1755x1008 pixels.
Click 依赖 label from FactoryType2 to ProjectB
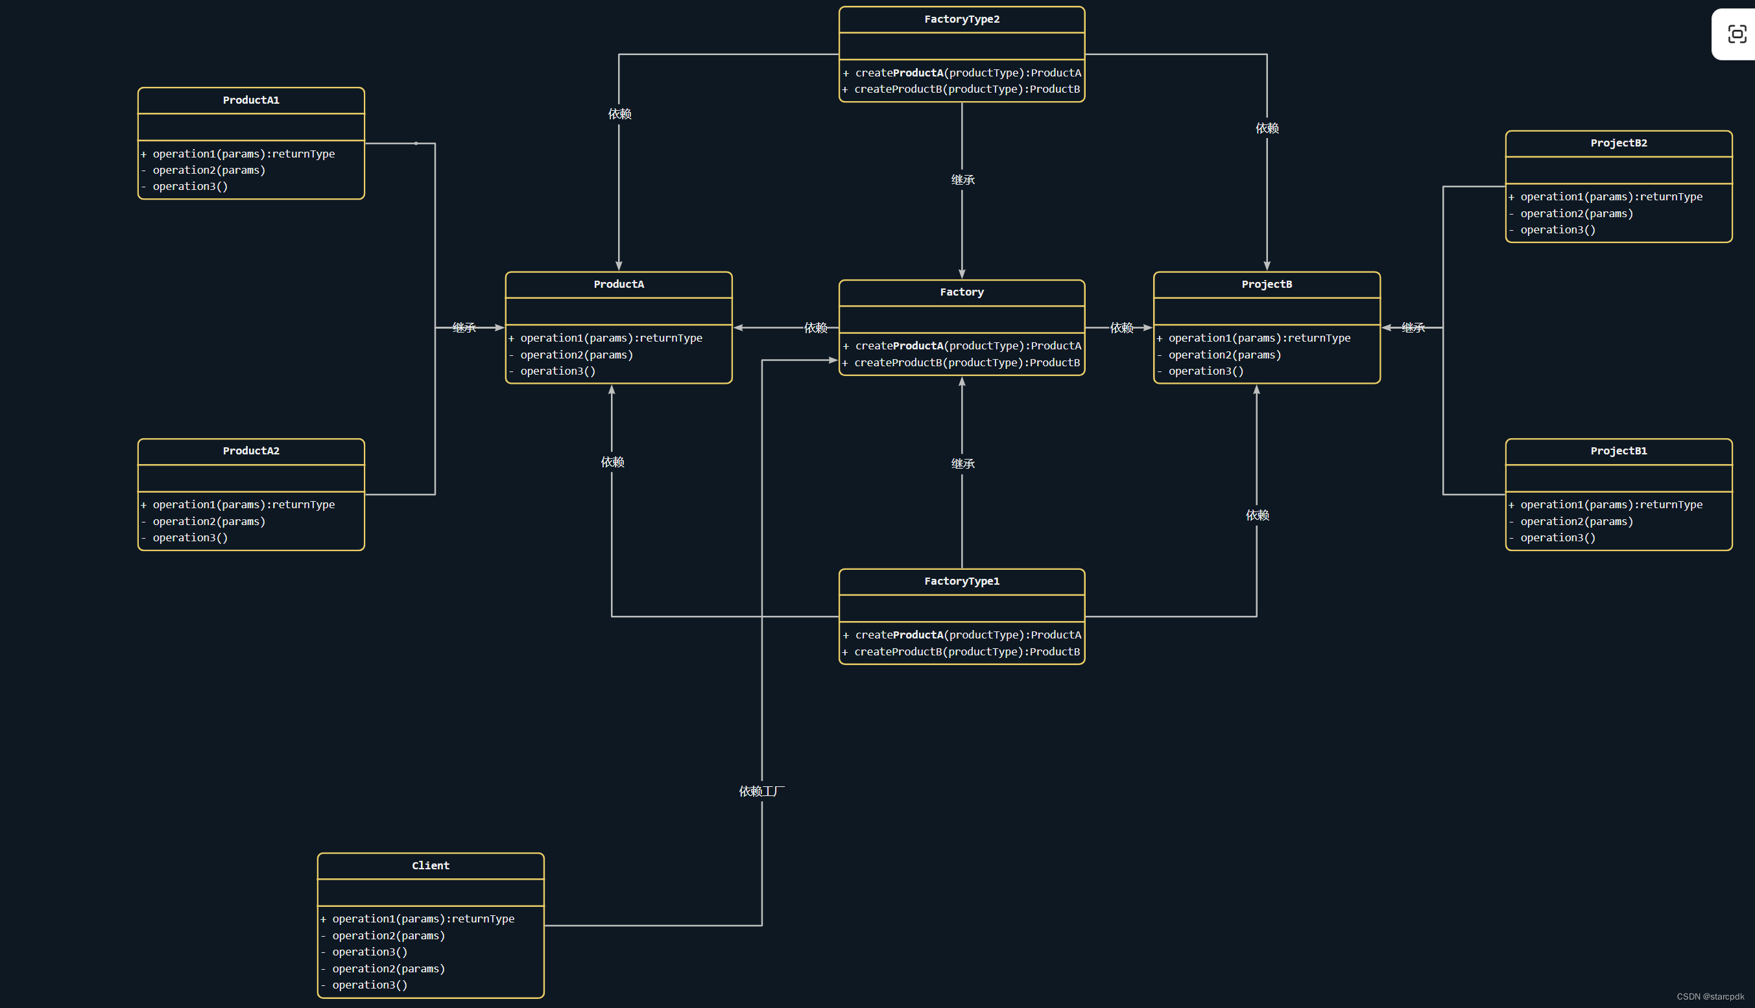(x=1267, y=128)
